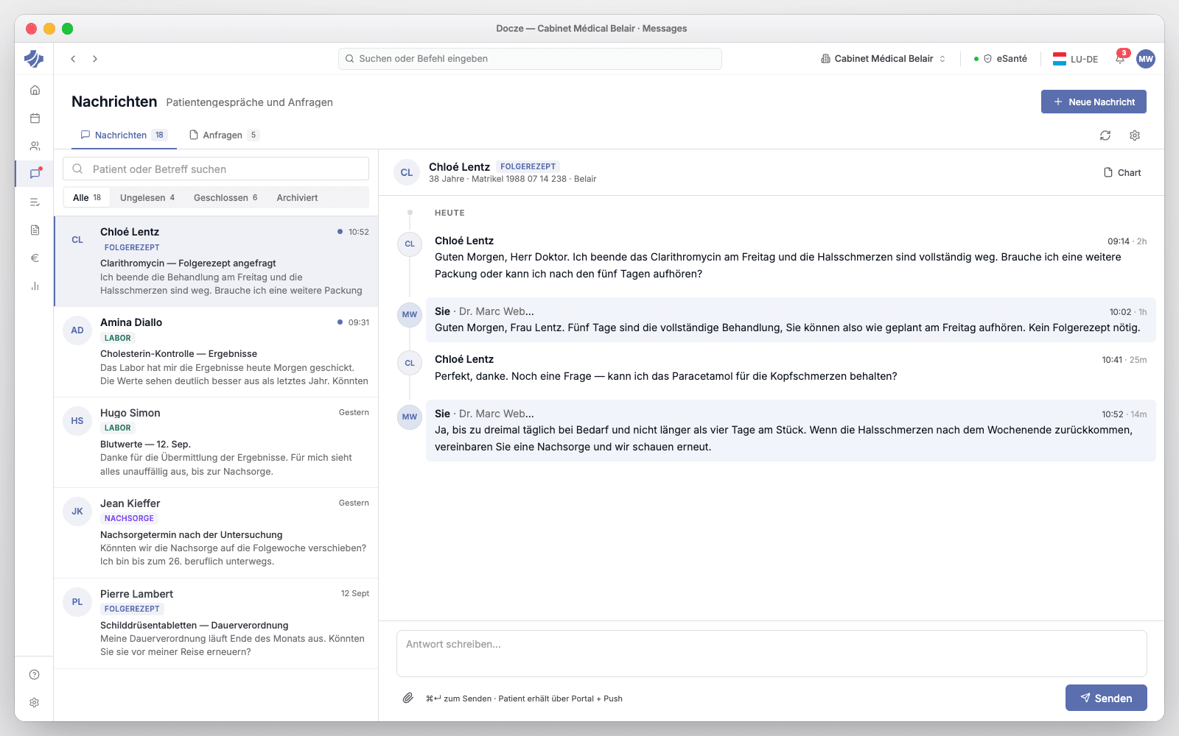The image size is (1179, 736).
Task: Open the patient Chart
Action: click(1122, 173)
